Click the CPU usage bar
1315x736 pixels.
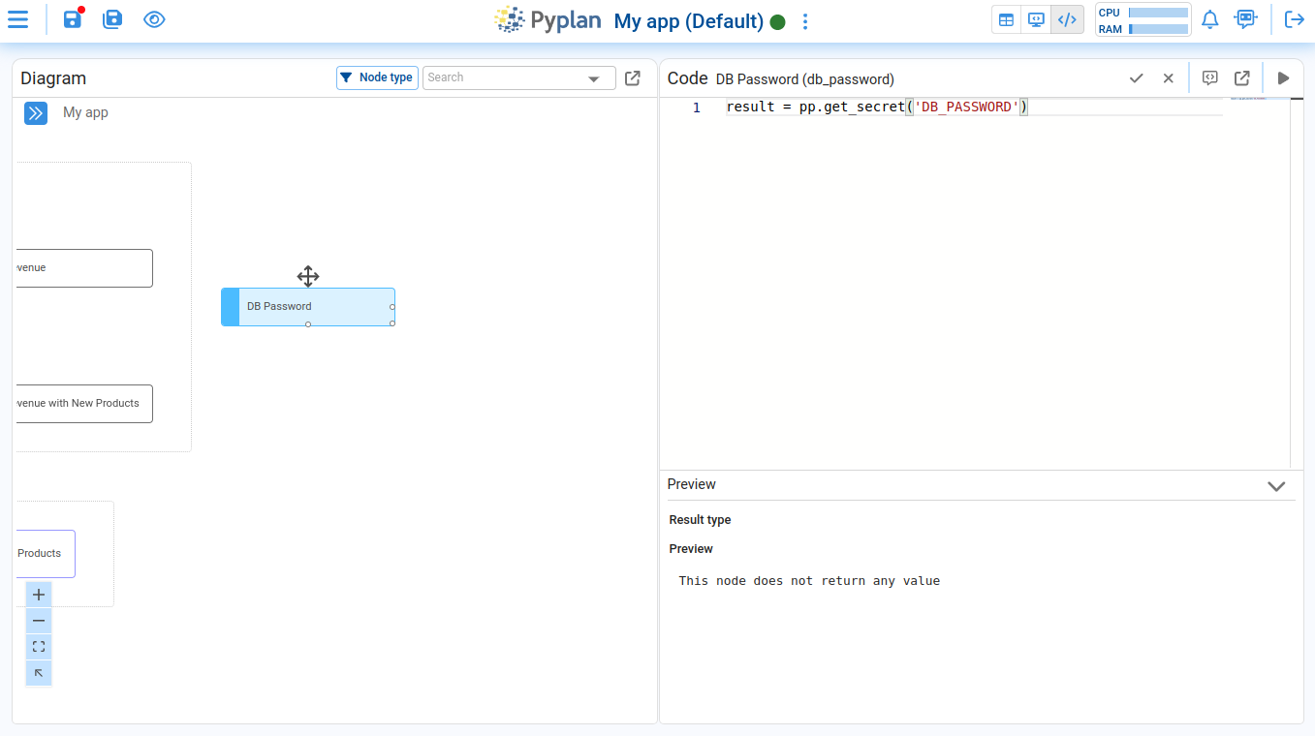[1158, 13]
